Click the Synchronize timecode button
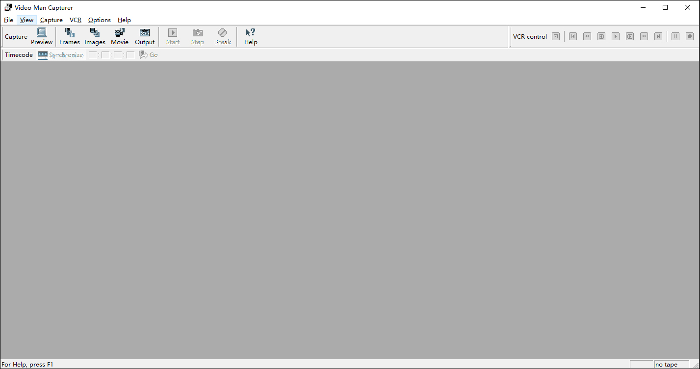Image resolution: width=700 pixels, height=369 pixels. point(61,55)
